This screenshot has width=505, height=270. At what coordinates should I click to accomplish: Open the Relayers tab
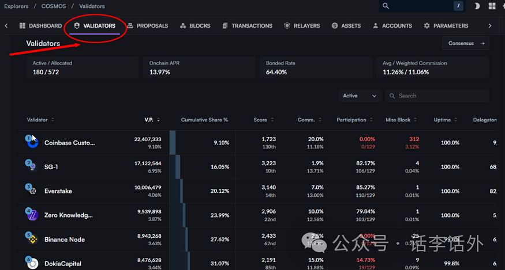tap(302, 26)
